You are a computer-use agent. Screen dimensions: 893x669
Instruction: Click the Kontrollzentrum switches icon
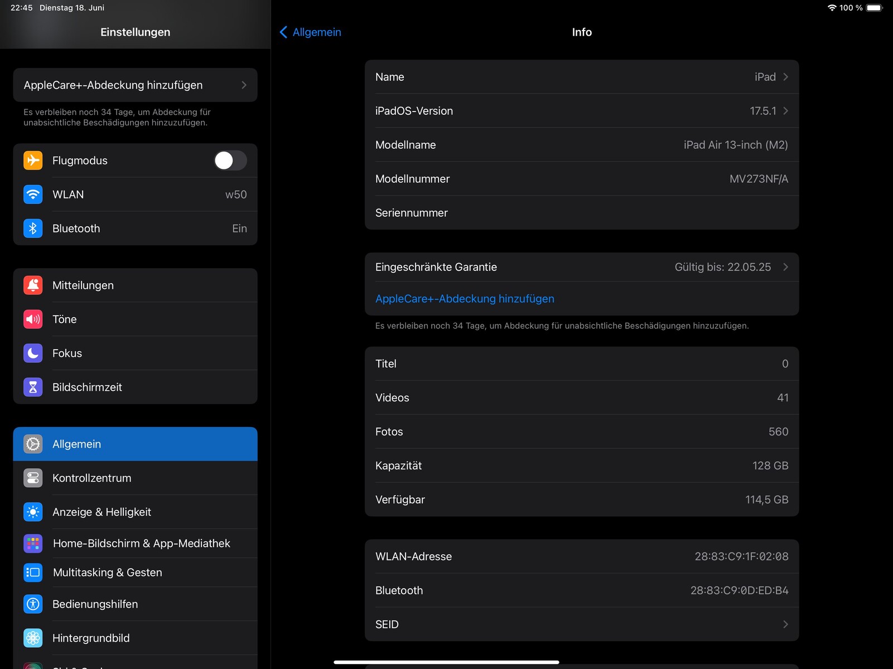pyautogui.click(x=33, y=478)
